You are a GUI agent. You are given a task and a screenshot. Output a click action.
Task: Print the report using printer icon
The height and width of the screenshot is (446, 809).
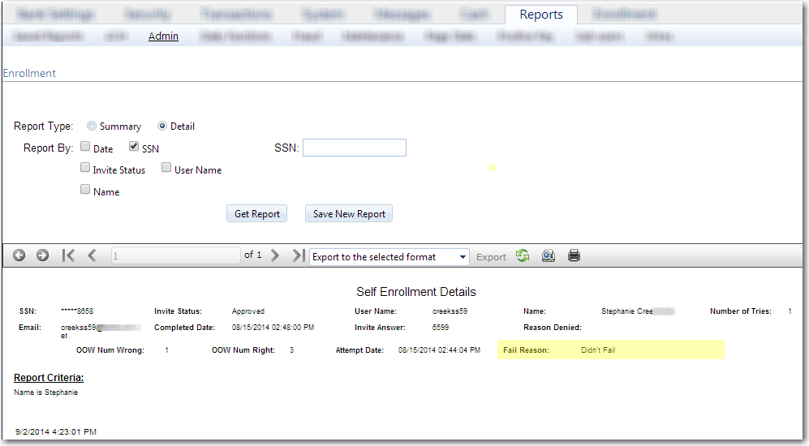pos(574,255)
